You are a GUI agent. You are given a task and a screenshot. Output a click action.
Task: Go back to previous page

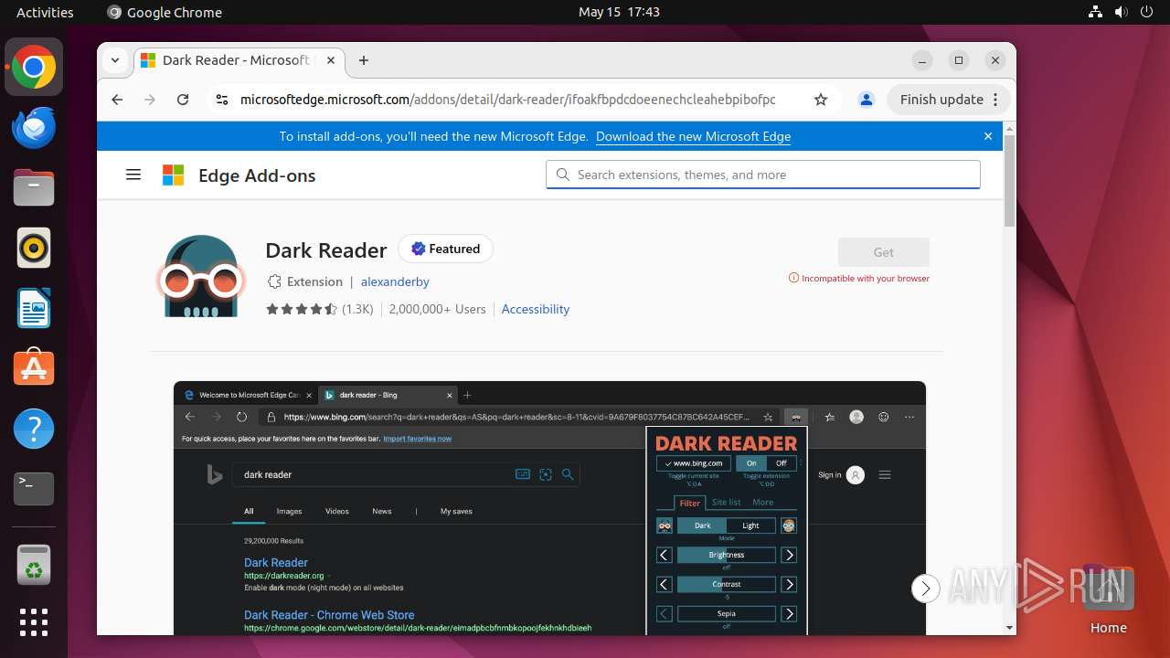click(x=117, y=100)
